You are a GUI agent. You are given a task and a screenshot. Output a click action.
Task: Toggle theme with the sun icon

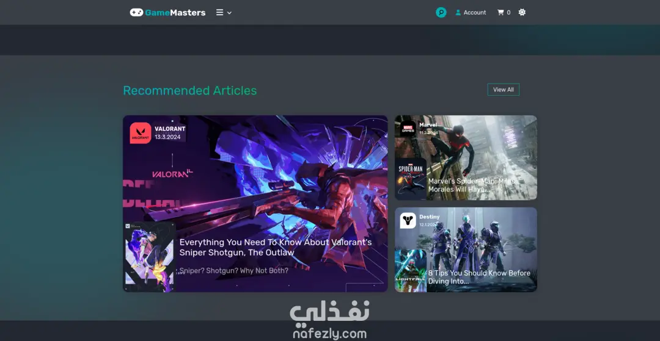(522, 12)
